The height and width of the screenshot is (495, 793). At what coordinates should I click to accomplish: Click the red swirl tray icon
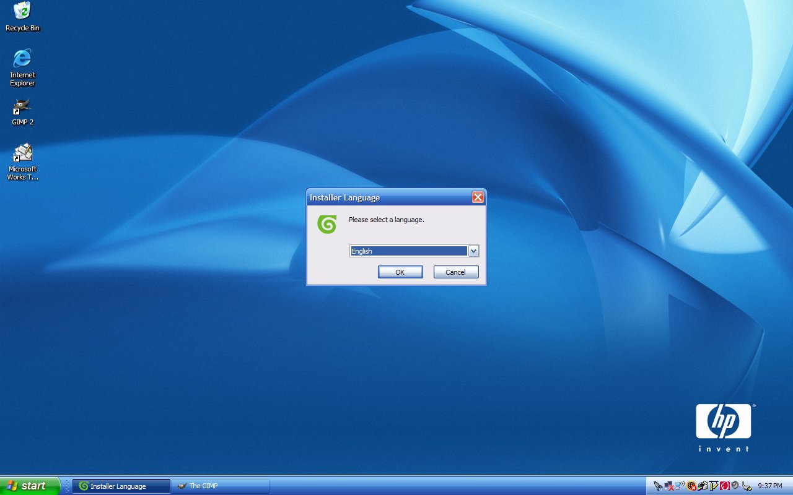pyautogui.click(x=725, y=486)
